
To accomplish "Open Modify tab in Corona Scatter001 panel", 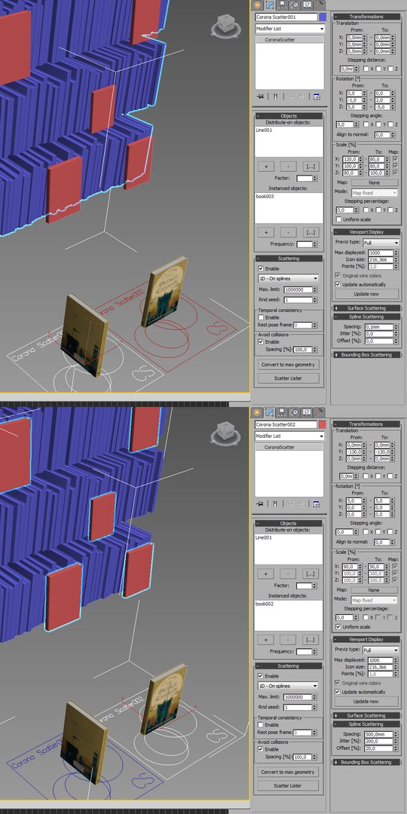I will [x=270, y=5].
